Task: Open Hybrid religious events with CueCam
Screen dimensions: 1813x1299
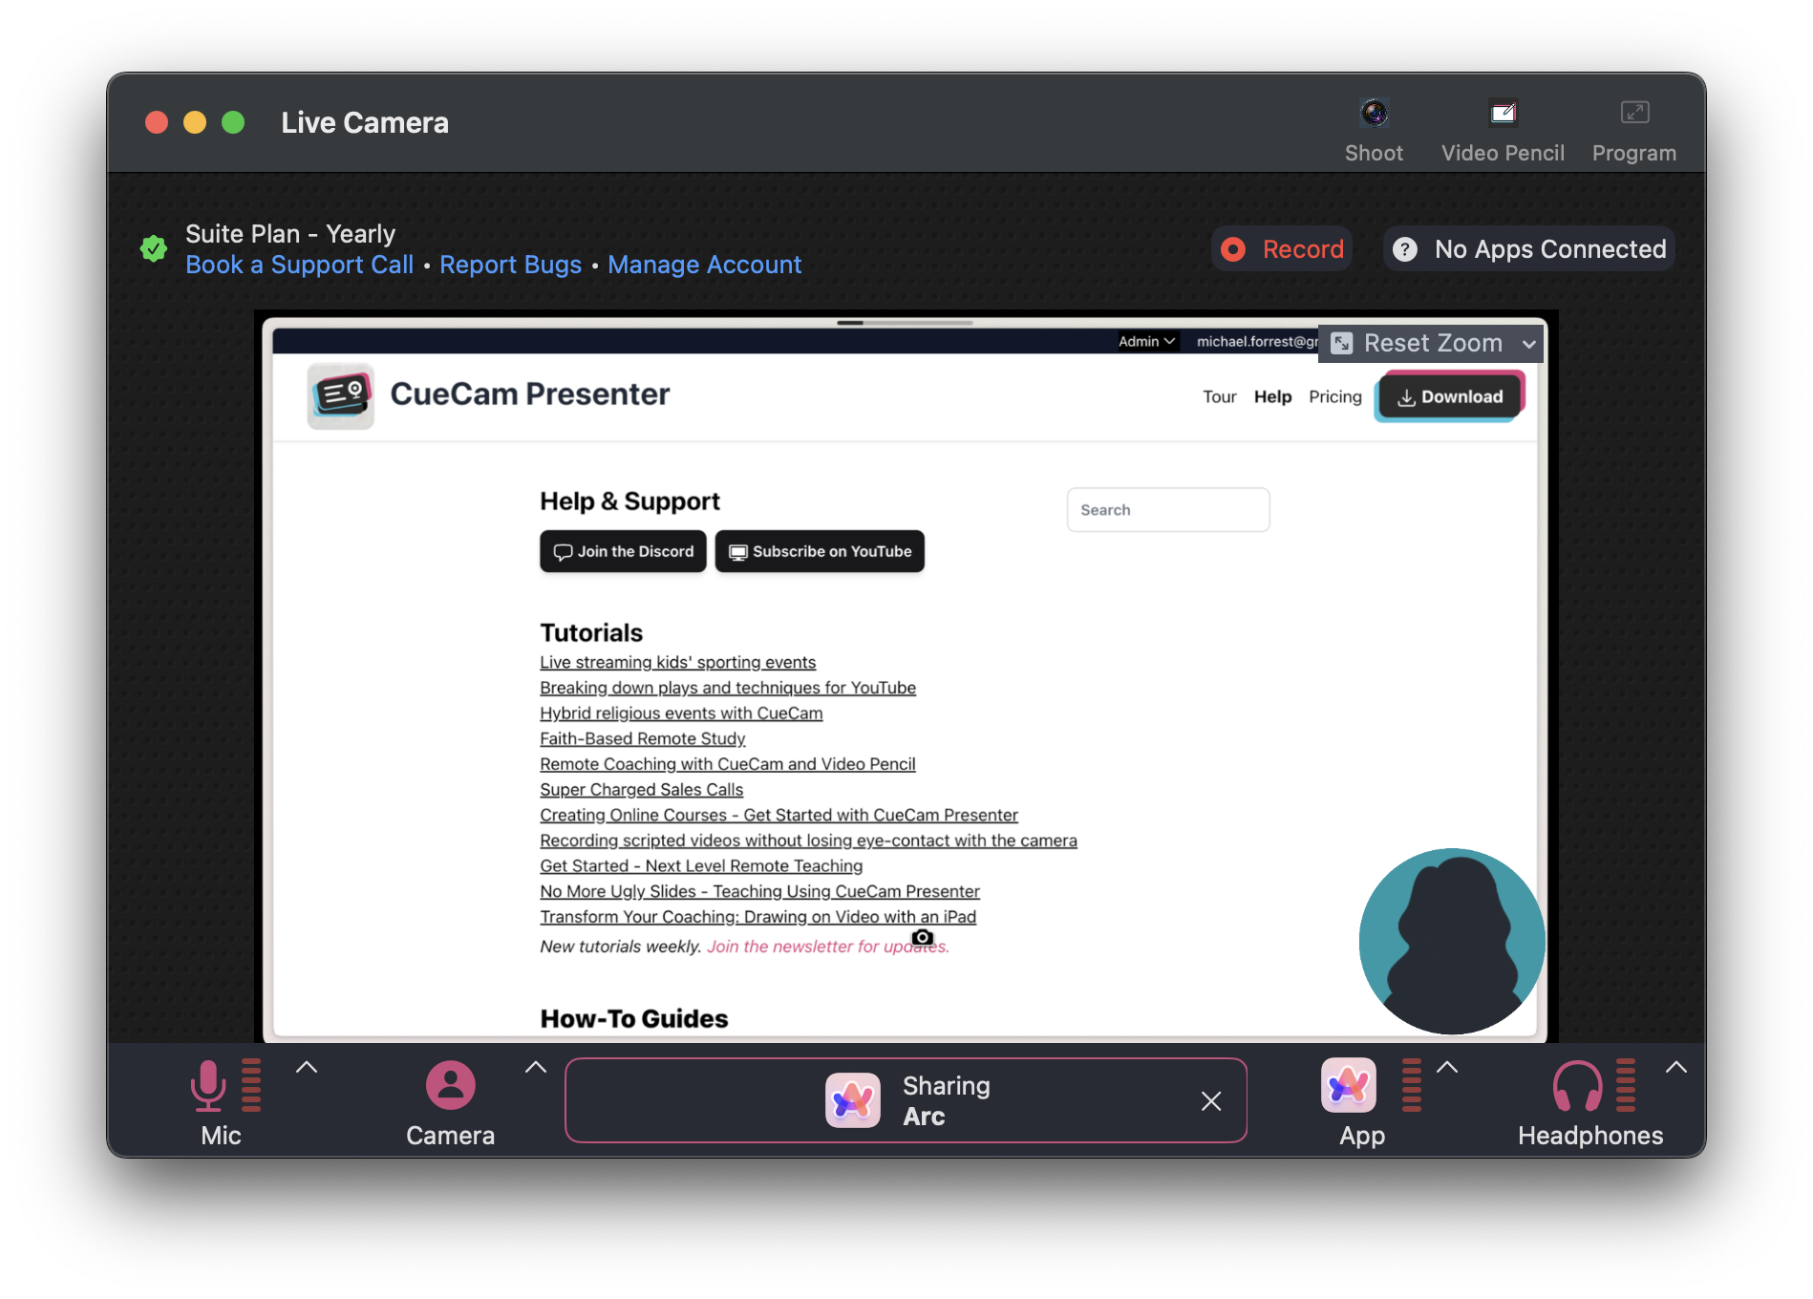Action: (681, 713)
